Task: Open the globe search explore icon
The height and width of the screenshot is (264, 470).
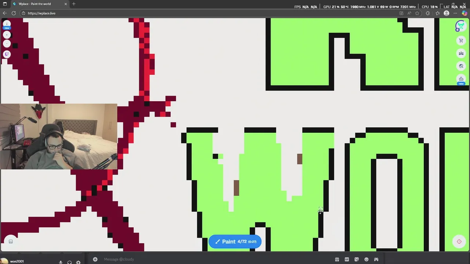Action: click(461, 66)
